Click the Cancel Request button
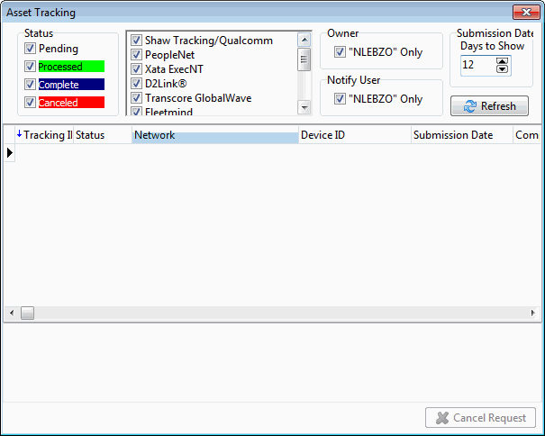The image size is (545, 436). tap(480, 418)
